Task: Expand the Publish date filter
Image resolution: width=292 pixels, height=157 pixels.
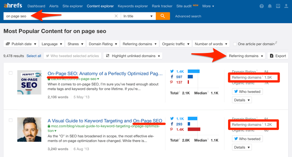Action: pyautogui.click(x=21, y=44)
